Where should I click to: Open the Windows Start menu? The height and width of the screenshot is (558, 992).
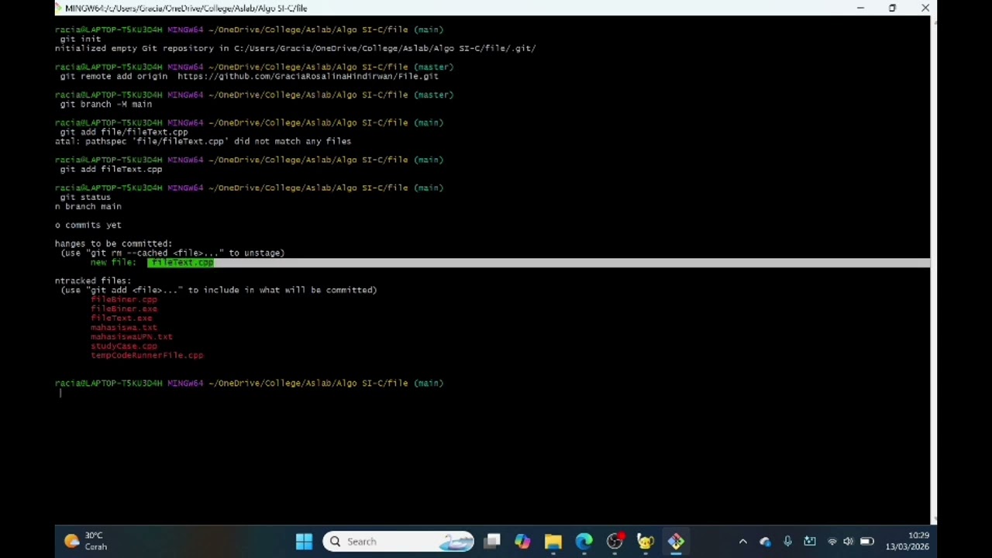[304, 541]
